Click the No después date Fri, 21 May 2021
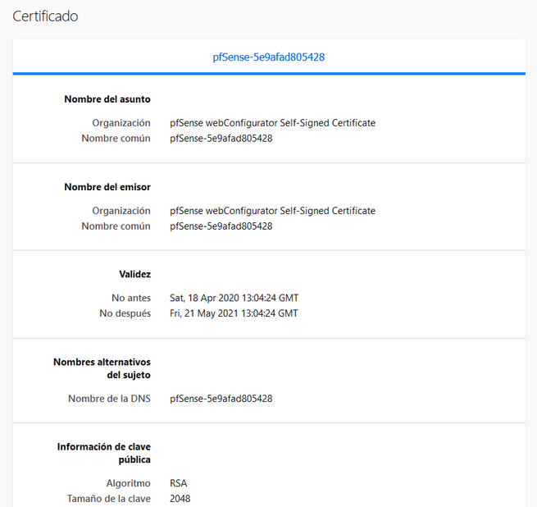 [x=234, y=313]
